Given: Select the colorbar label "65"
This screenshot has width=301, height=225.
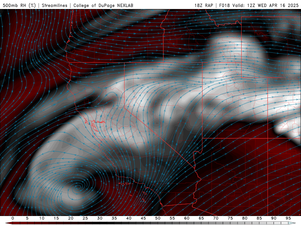Looking at the screenshot, I should click(x=201, y=218).
